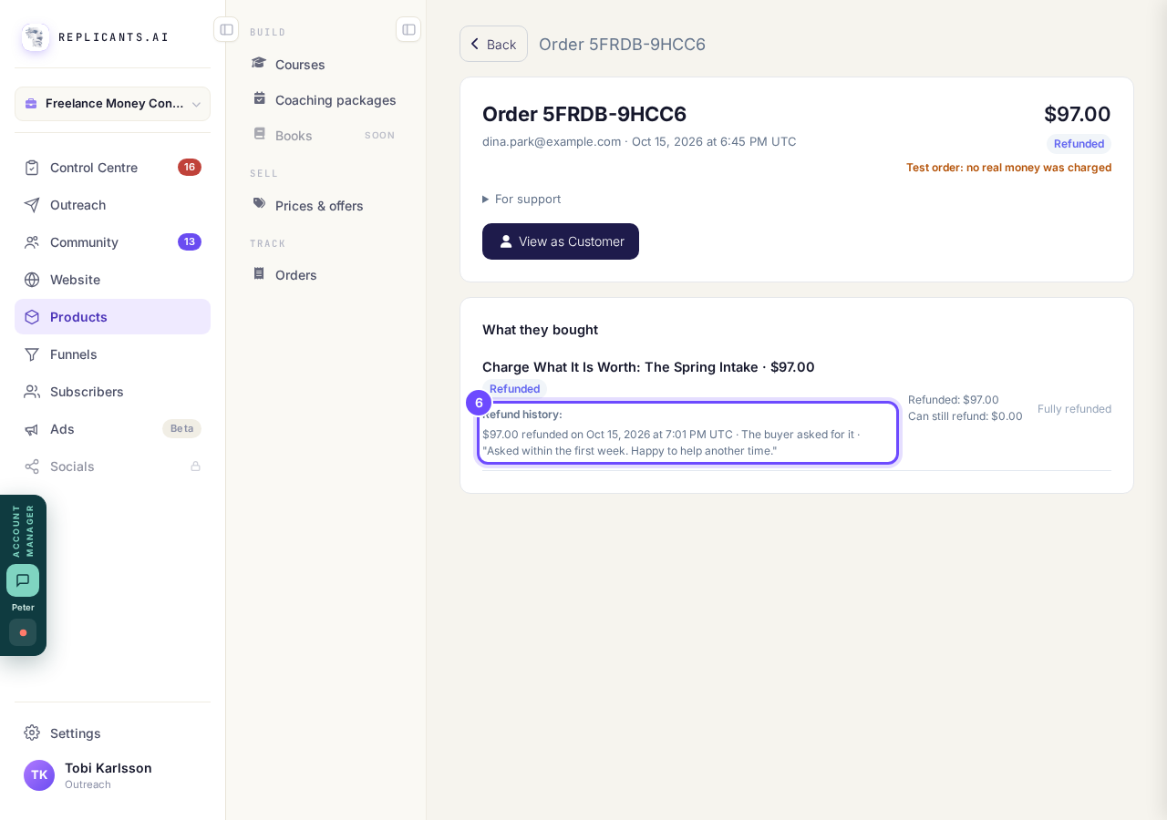Click the Control Centre 16 badge
The width and height of the screenshot is (1167, 820).
point(190,168)
